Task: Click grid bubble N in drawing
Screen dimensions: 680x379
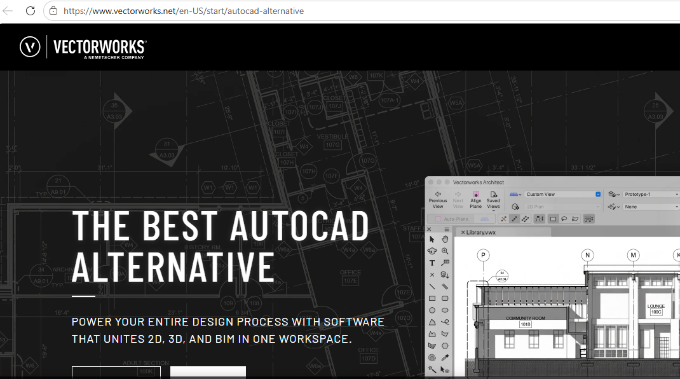Action: coord(588,255)
